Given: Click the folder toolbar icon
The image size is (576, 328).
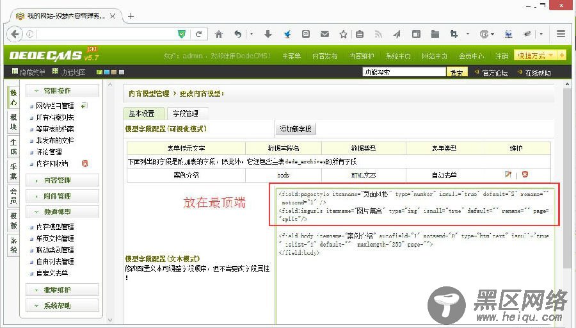Looking at the screenshot, I should pos(435,34).
